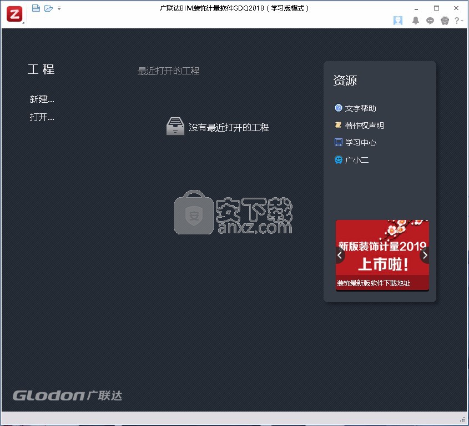Click the Glodon 广联达 logo at bottom
The width and height of the screenshot is (469, 426).
pyautogui.click(x=67, y=395)
